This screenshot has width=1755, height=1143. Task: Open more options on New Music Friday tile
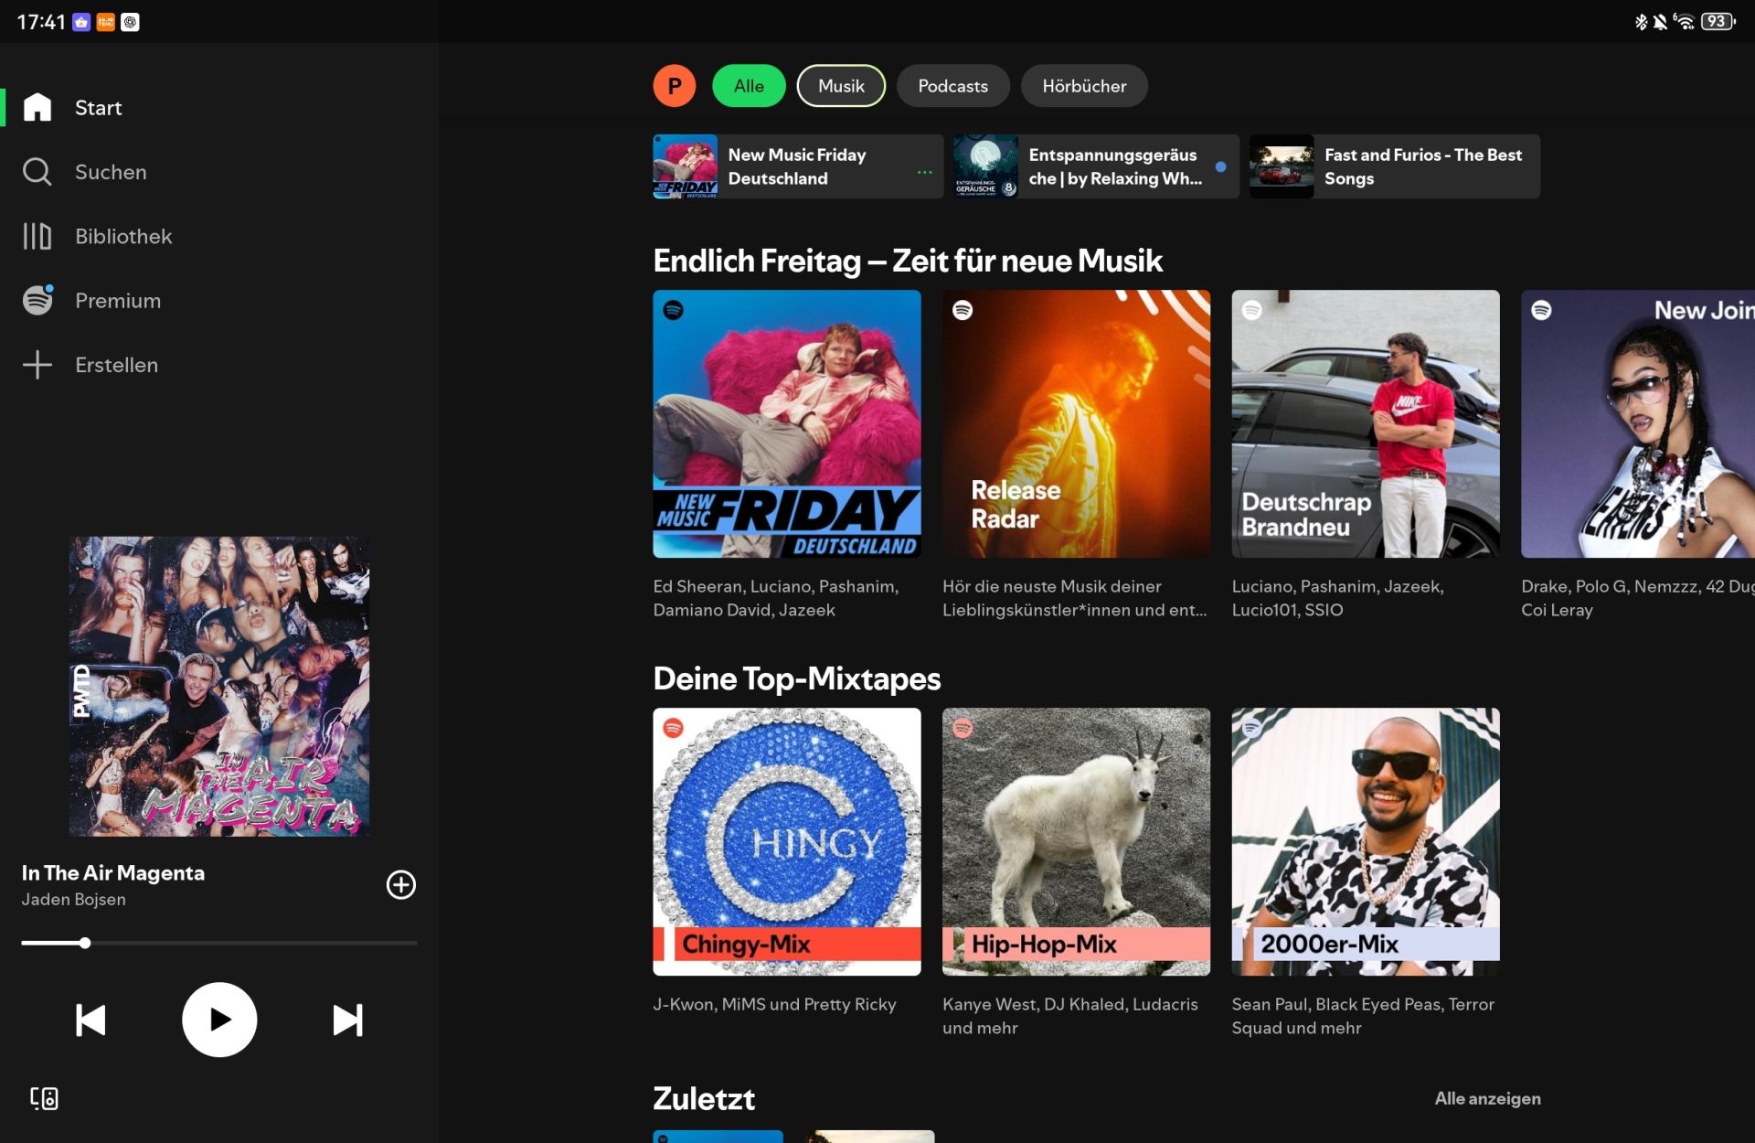coord(925,171)
